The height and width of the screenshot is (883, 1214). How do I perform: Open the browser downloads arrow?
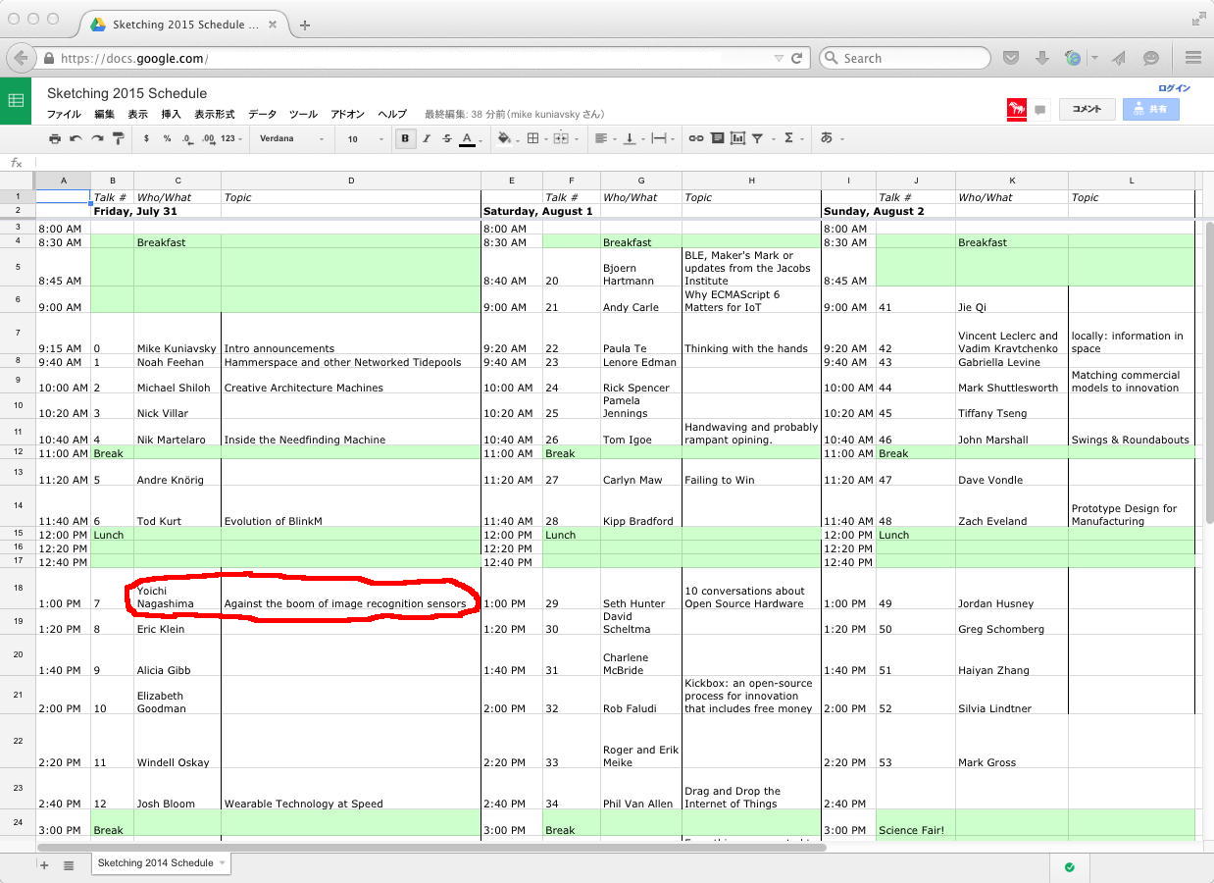(1041, 58)
